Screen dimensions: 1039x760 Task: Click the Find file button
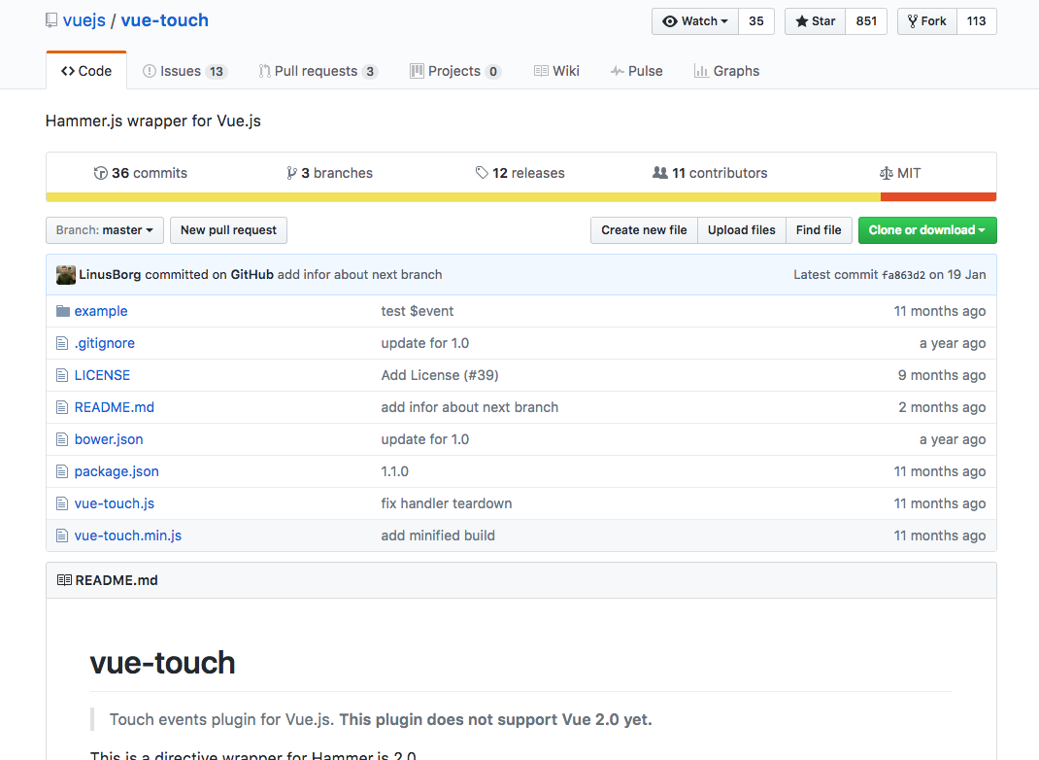point(819,230)
